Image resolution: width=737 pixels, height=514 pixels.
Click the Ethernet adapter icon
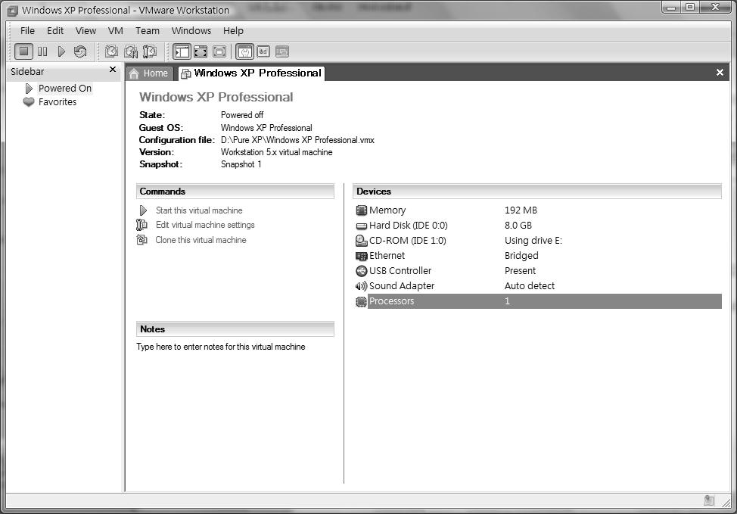[361, 256]
